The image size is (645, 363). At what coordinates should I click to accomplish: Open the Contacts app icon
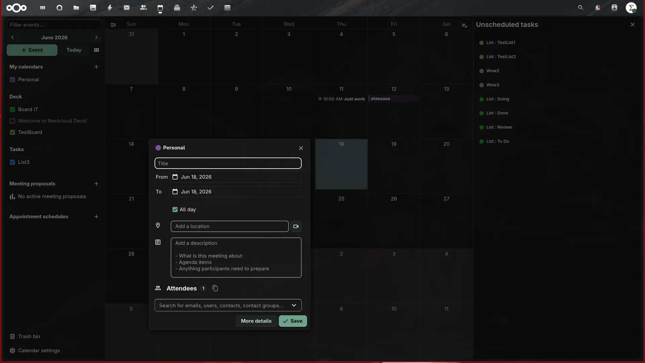143,8
